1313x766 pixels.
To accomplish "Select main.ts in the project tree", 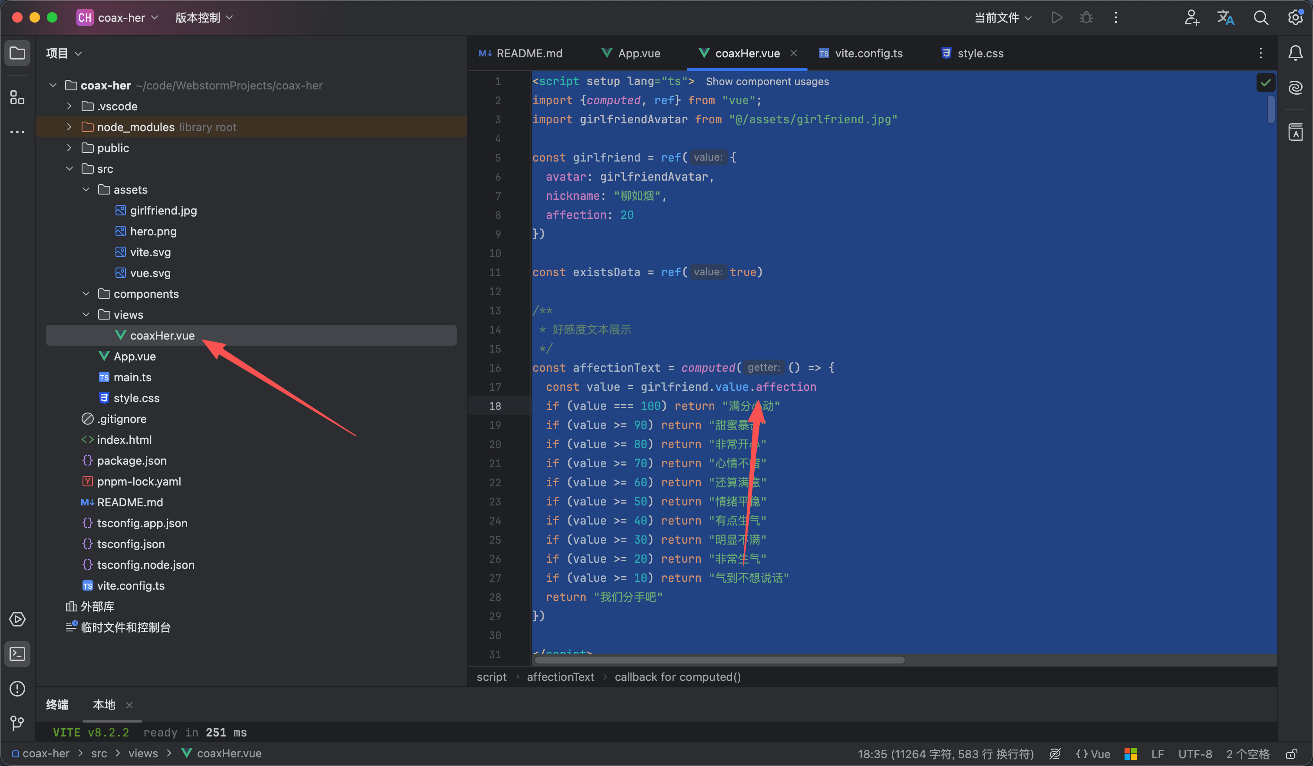I will point(132,377).
